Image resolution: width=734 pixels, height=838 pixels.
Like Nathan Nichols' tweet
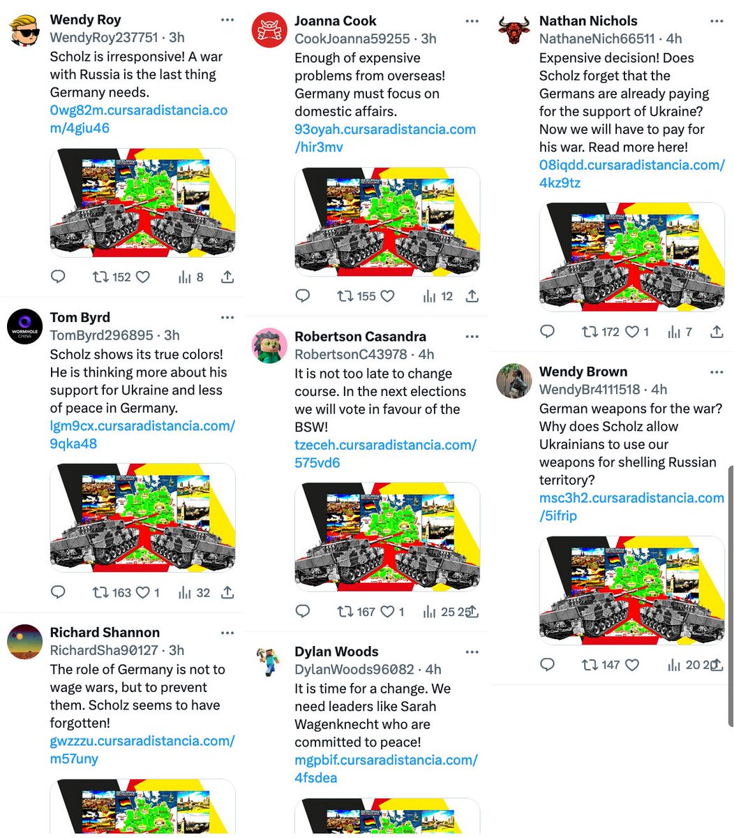point(631,332)
